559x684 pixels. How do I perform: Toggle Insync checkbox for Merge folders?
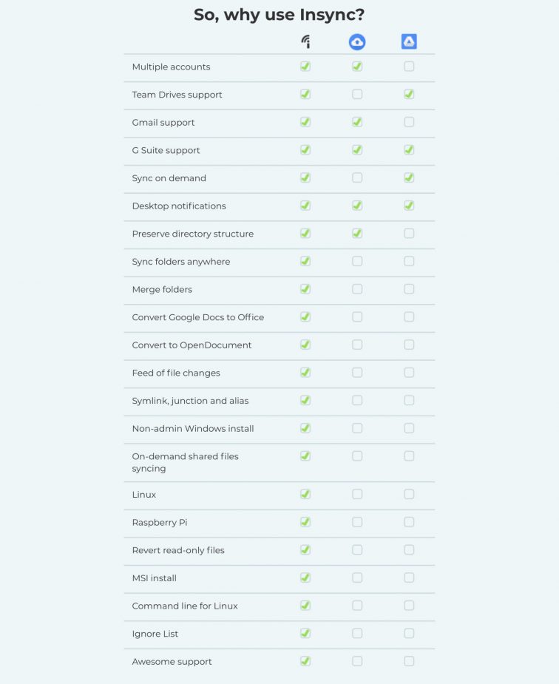point(305,289)
